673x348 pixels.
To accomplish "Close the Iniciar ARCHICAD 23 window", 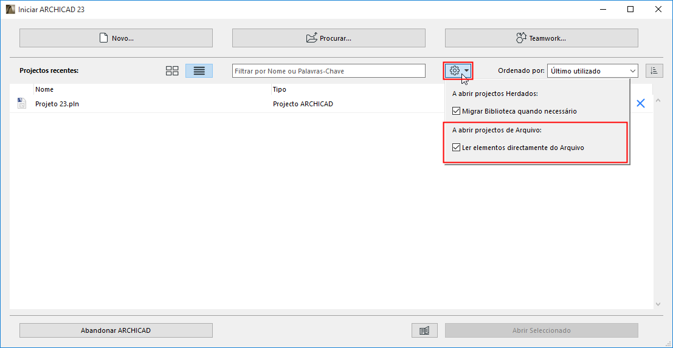I will [658, 10].
